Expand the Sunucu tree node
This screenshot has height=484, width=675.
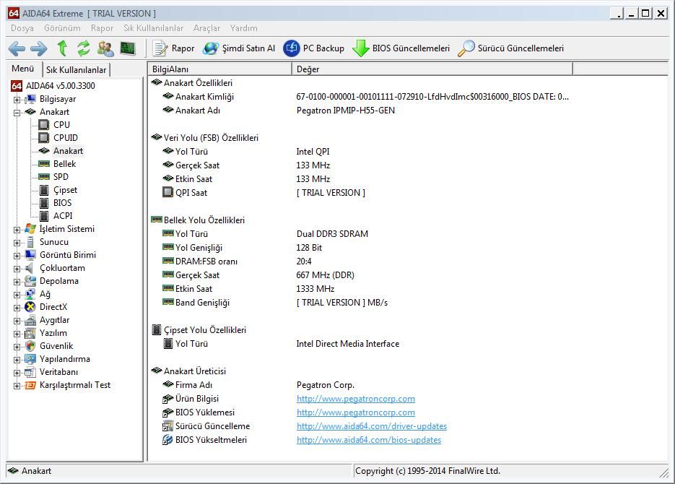click(17, 243)
